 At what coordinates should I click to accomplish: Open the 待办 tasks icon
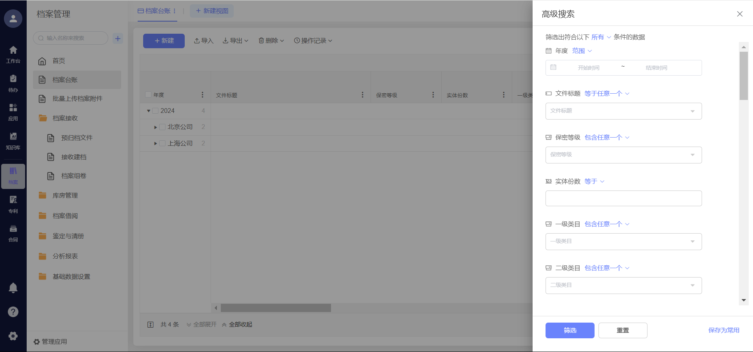pos(13,83)
